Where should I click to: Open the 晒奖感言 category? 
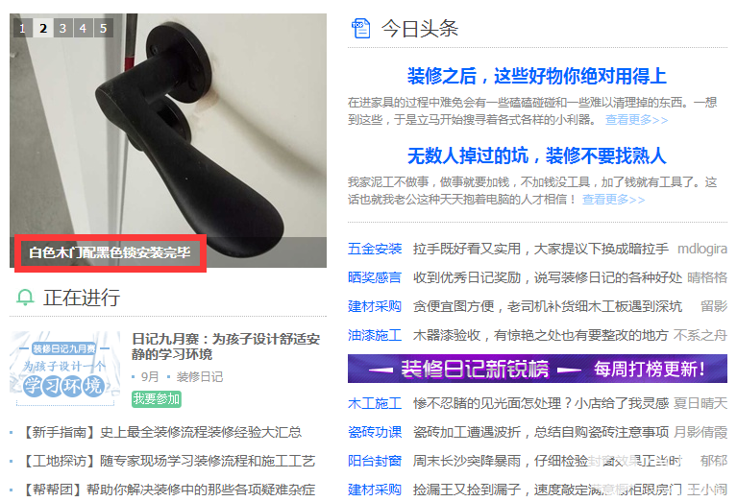[x=375, y=277]
